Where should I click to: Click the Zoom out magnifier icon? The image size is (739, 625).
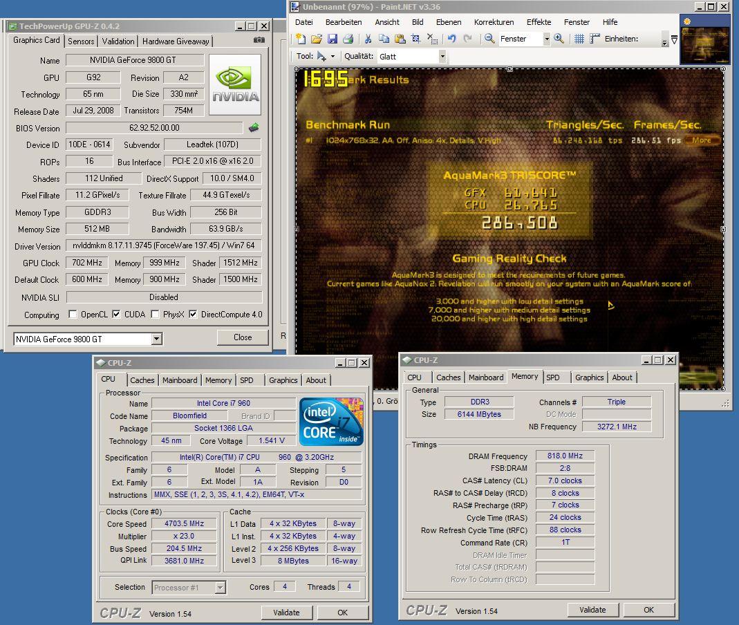click(489, 39)
